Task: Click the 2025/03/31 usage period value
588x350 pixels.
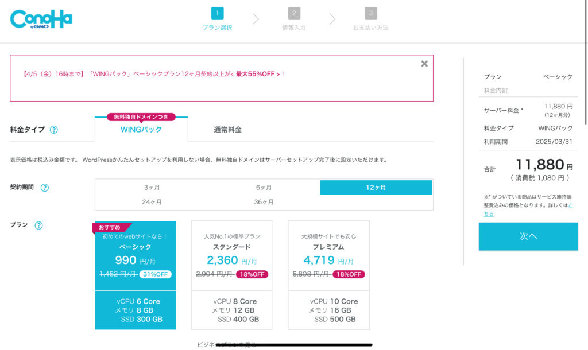Action: click(554, 142)
